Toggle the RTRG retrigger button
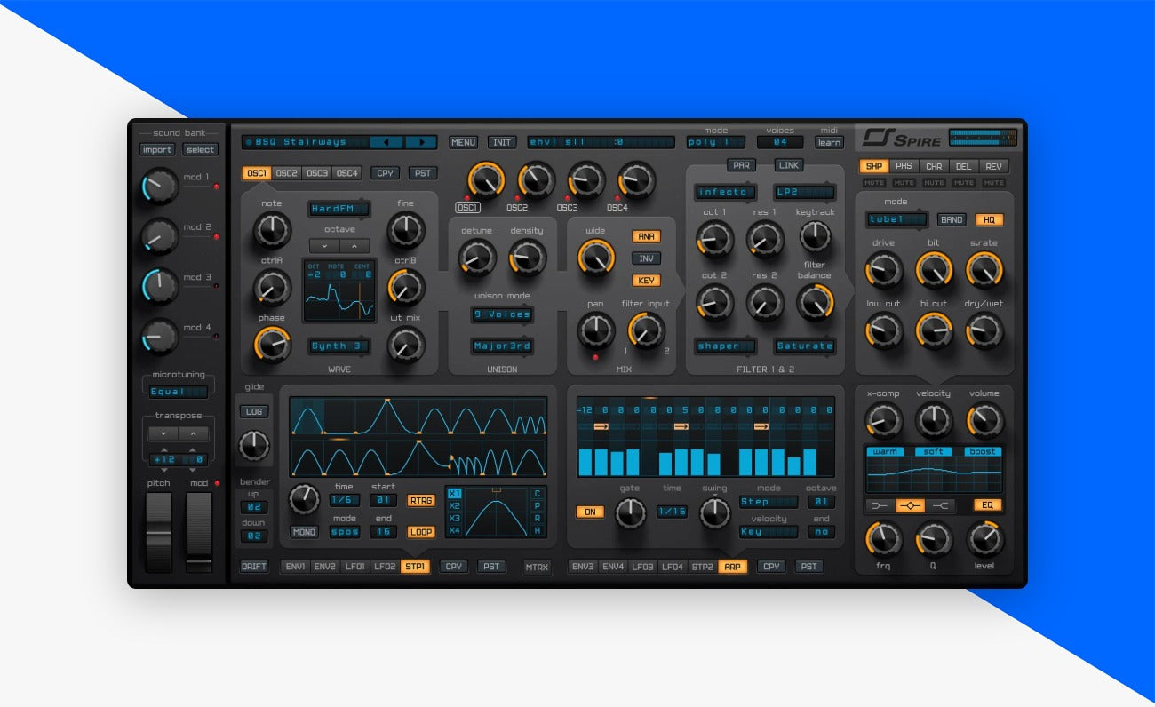Screen dimensions: 1155x707 click(421, 500)
